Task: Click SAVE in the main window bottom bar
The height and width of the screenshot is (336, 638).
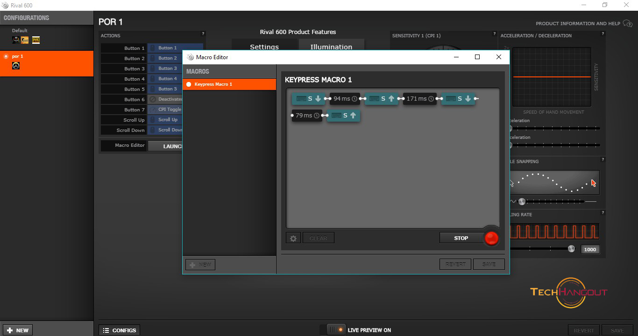Action: tap(617, 330)
